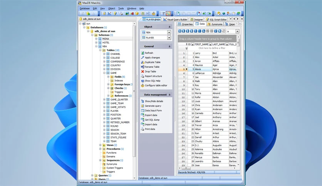The height and width of the screenshot is (186, 322).
Task: Click the red flag toolbar icon
Action: (x=132, y=13)
